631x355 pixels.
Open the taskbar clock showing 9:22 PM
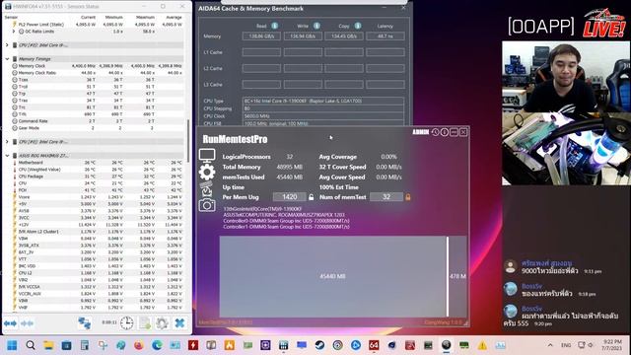[612, 345]
